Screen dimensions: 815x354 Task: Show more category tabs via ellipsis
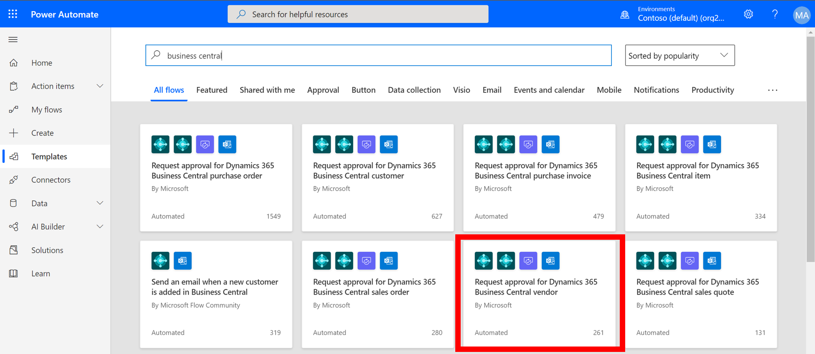773,90
